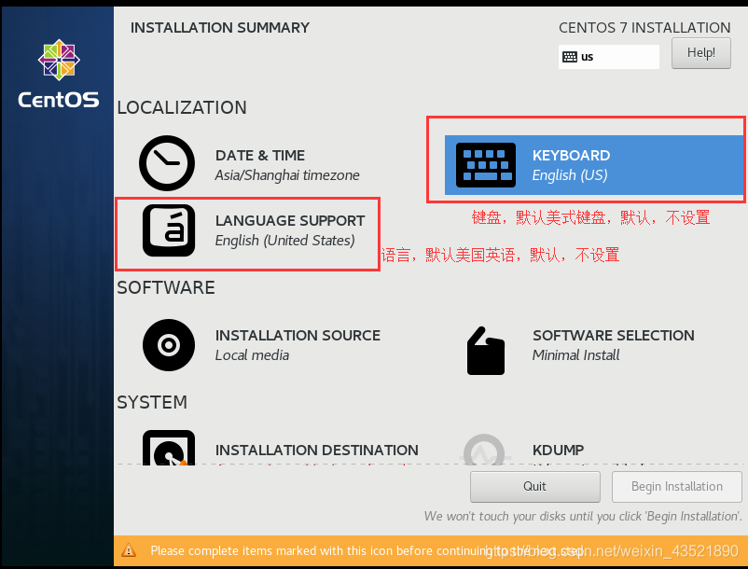Open the KDUMP label
Viewport: 748px width, 569px height.
click(x=558, y=451)
